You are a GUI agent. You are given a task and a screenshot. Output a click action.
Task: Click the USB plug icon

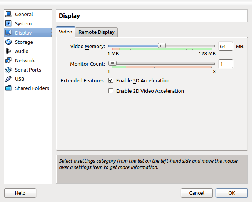click(x=8, y=79)
